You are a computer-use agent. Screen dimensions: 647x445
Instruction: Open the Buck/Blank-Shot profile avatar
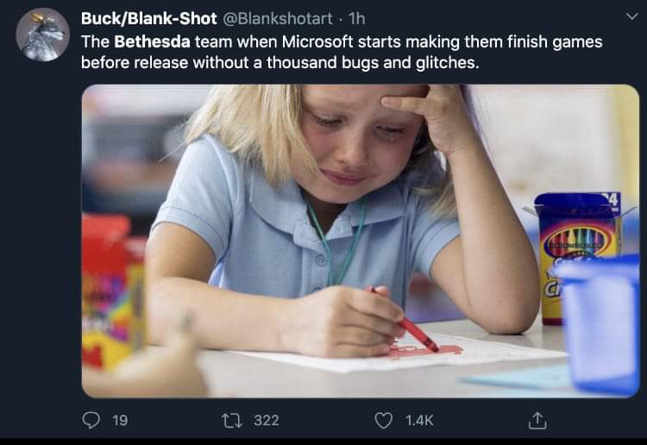pos(42,34)
